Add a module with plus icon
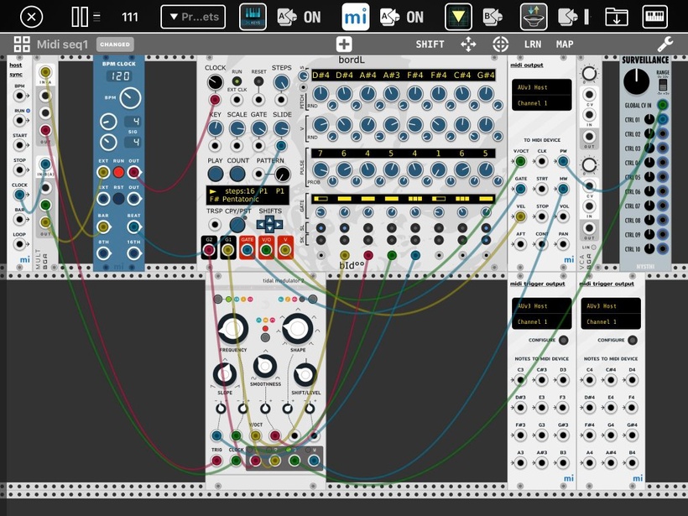Screen dimensions: 688x516 344,44
